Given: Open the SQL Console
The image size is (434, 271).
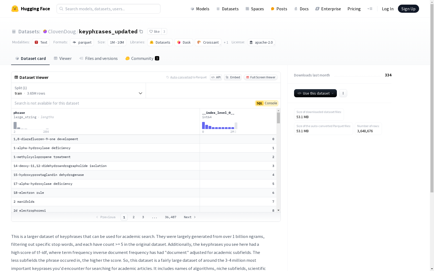Looking at the screenshot, I should 267,103.
